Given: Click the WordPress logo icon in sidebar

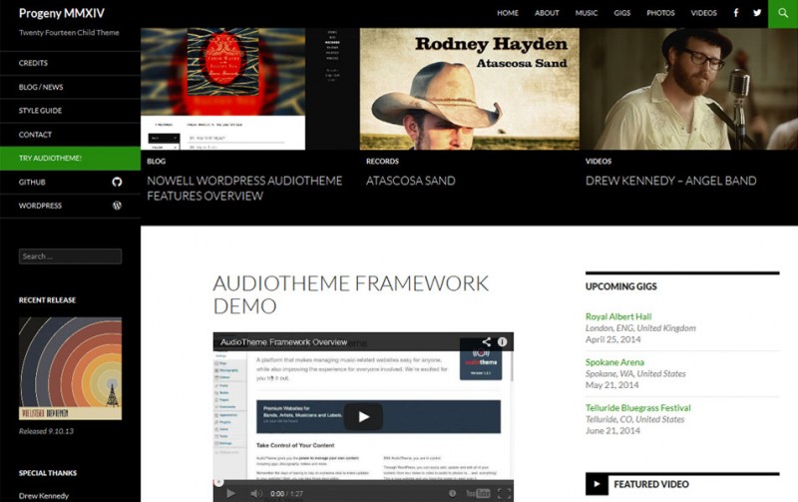Looking at the screenshot, I should (117, 206).
